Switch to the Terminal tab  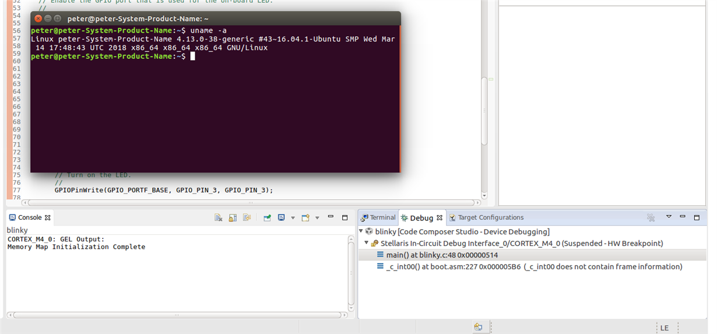coord(378,217)
